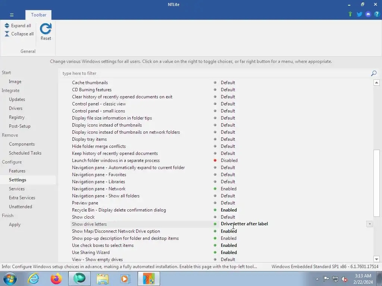Viewport: 382px width, 286px height.
Task: Go to Services page
Action: coord(17,189)
